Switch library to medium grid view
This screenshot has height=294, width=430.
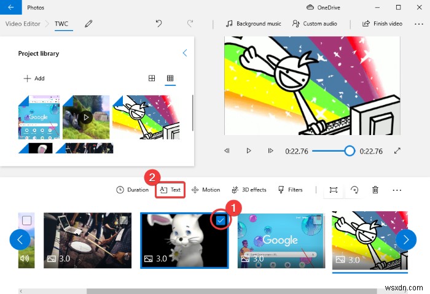coord(152,79)
